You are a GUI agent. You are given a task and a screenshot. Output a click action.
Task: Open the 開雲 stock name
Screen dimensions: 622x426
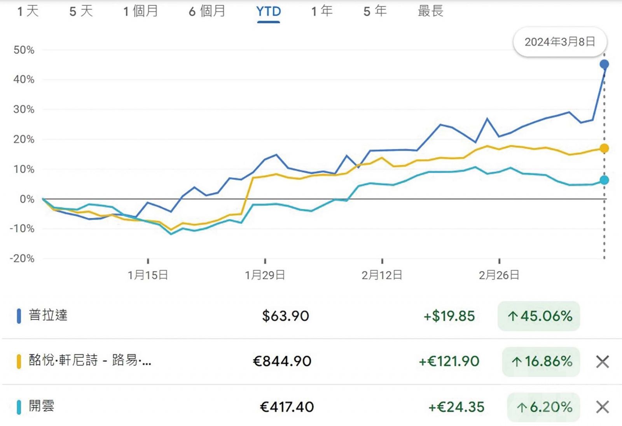point(42,406)
